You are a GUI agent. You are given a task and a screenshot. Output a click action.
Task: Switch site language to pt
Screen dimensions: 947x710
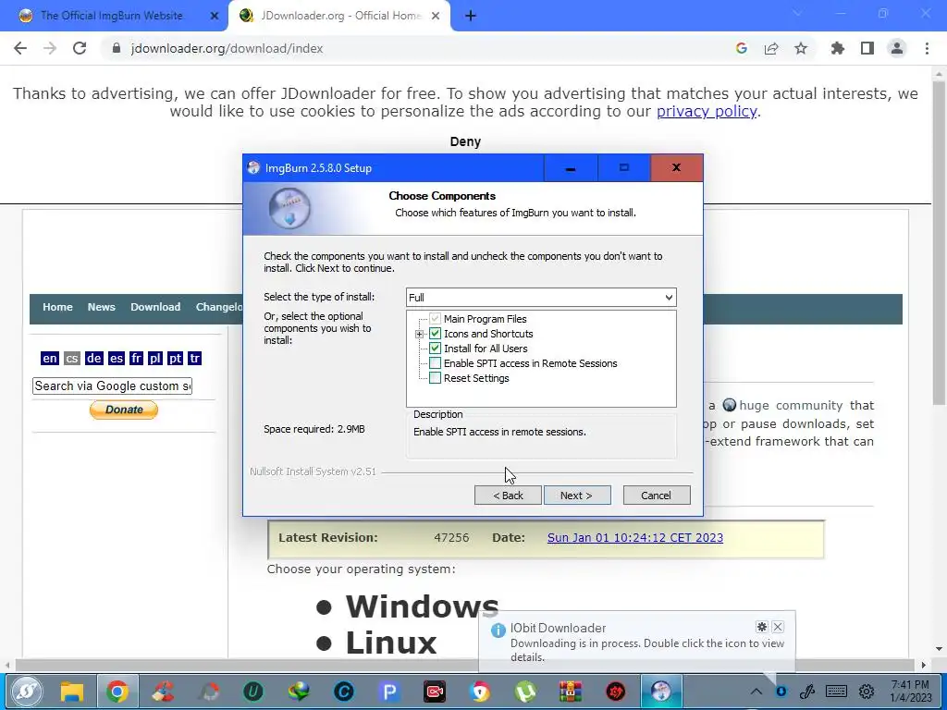[x=175, y=358]
